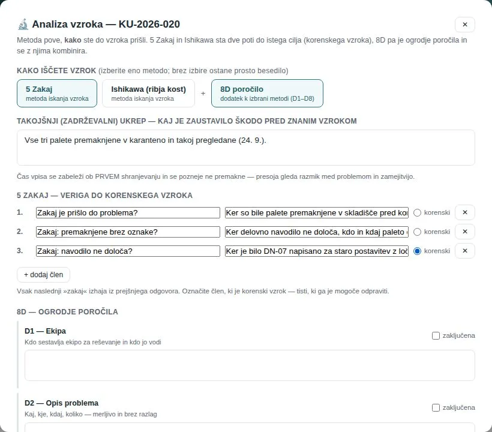Viewport: 492px width, 432px height.
Task: Delete the second why-chain row
Action: [465, 232]
